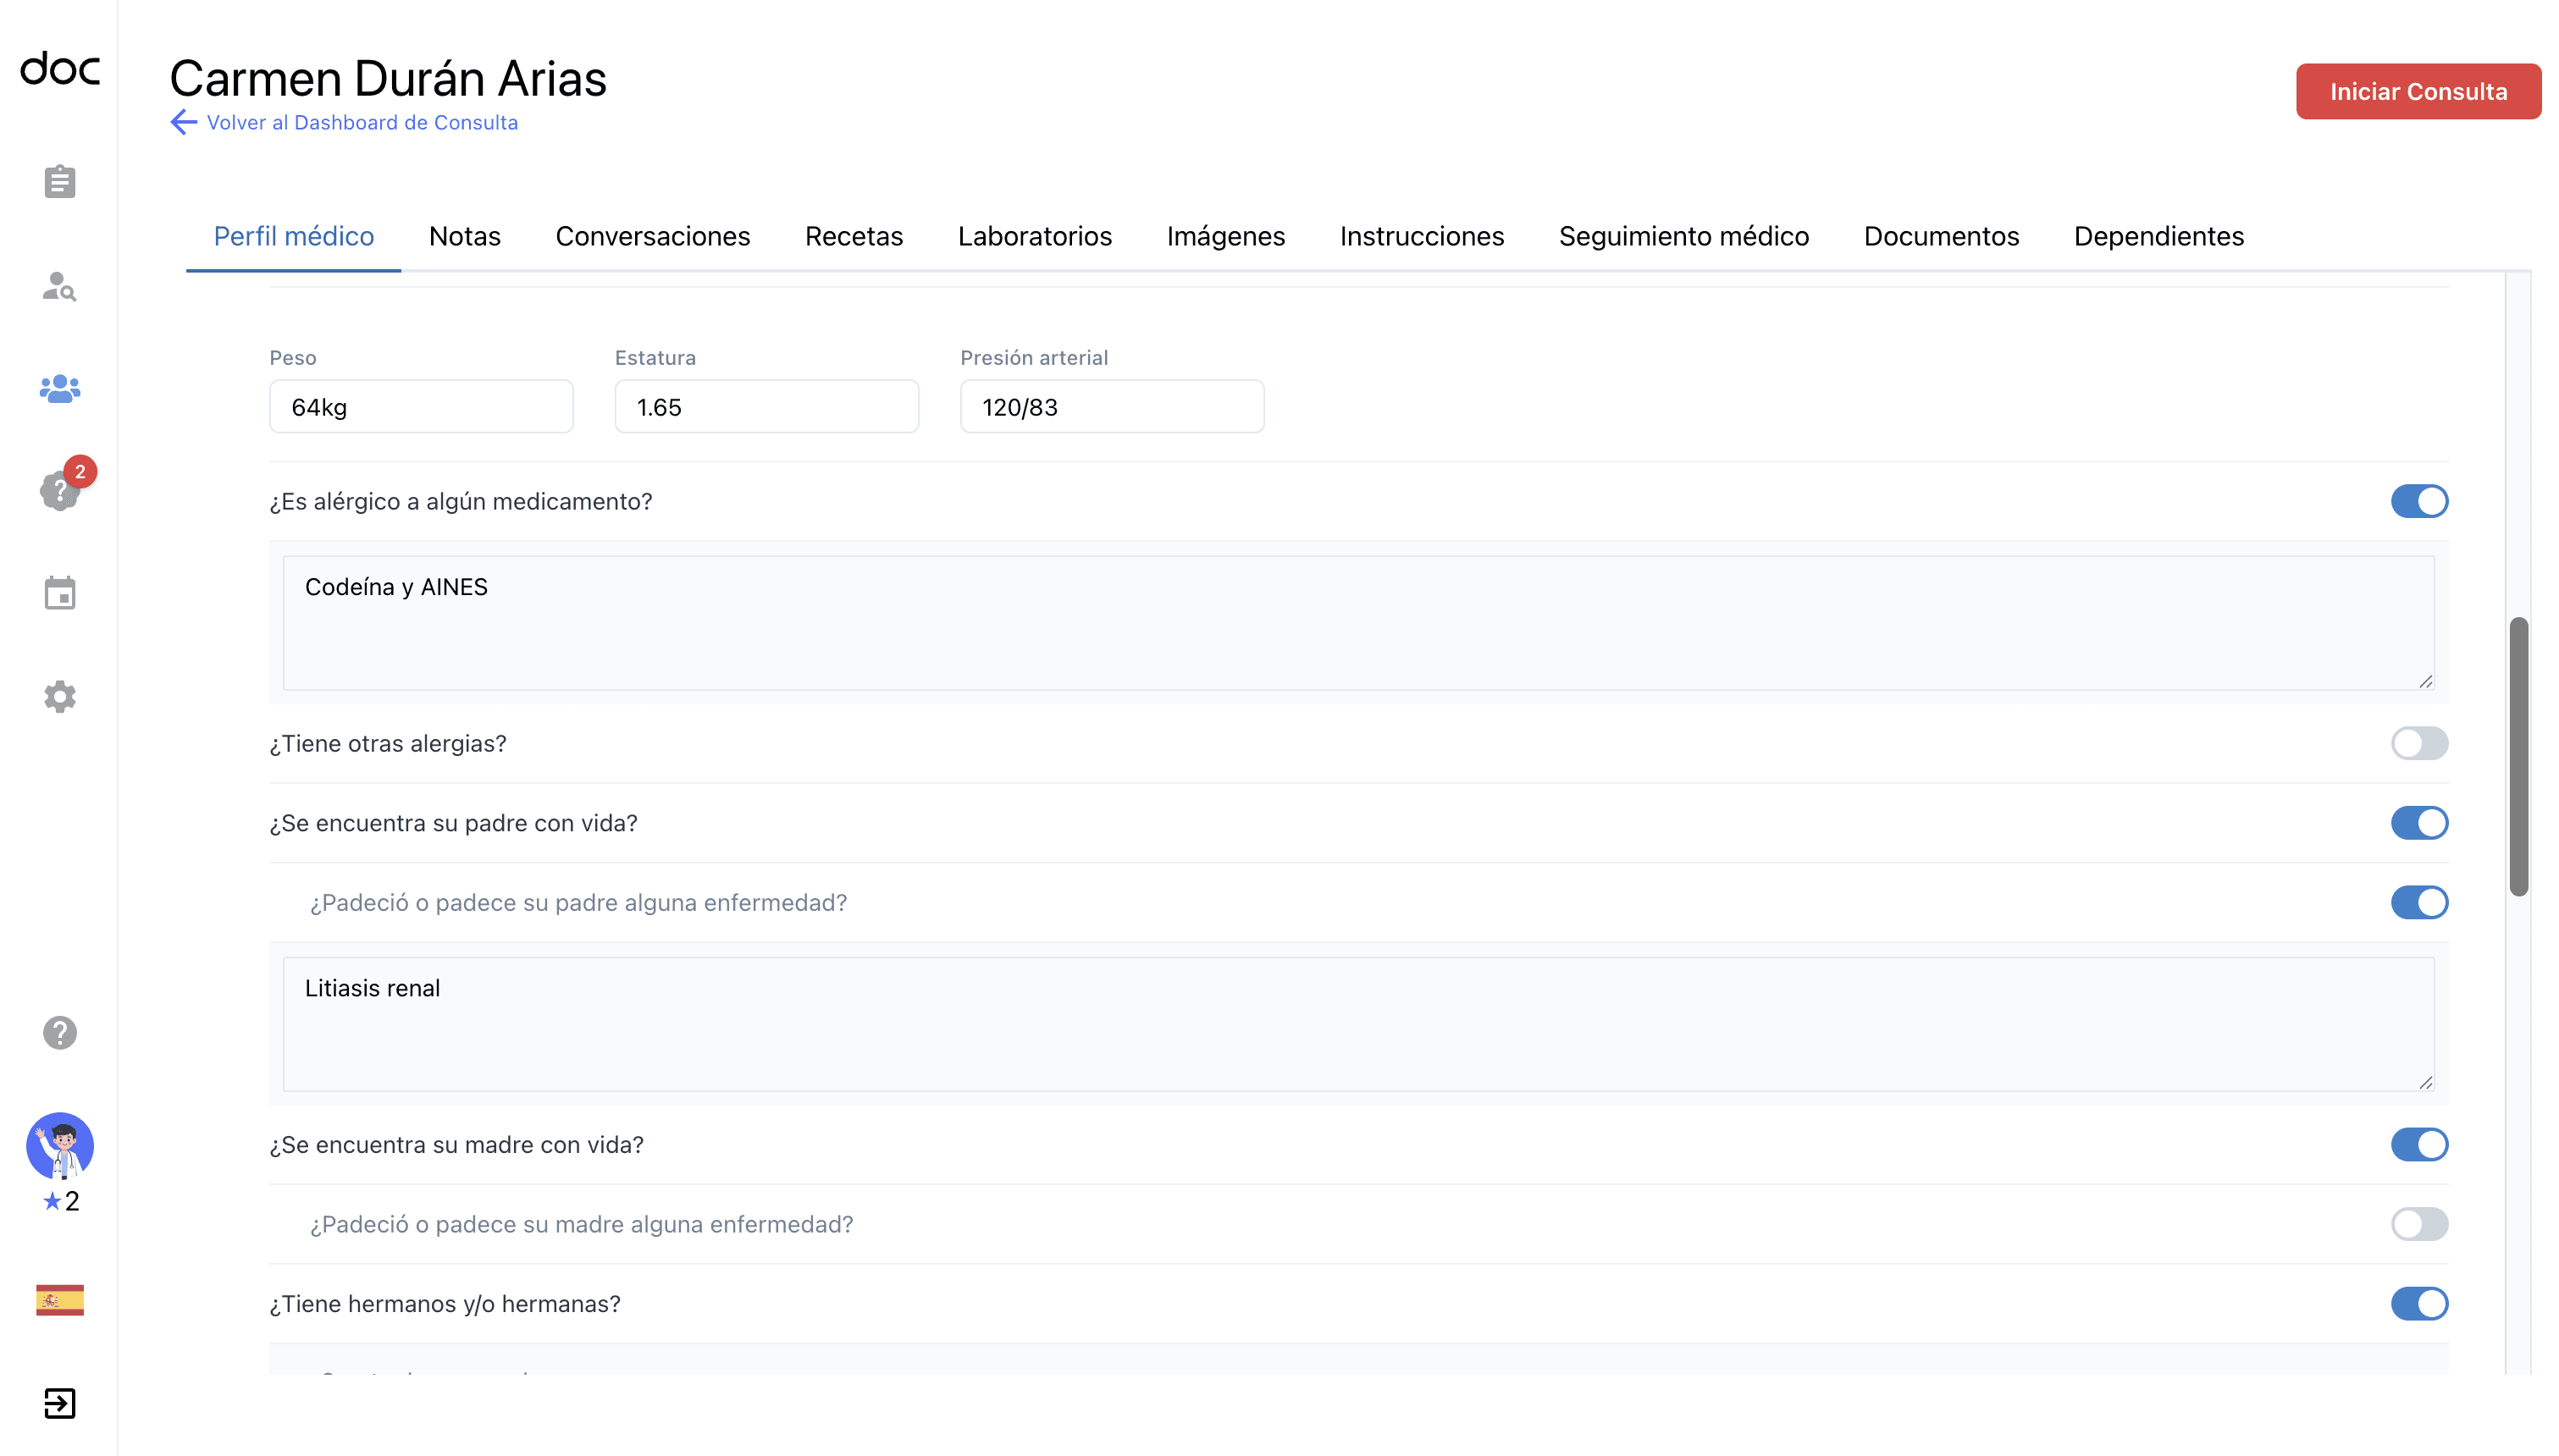
Task: Open the calendar icon in the sidebar
Action: click(x=59, y=594)
